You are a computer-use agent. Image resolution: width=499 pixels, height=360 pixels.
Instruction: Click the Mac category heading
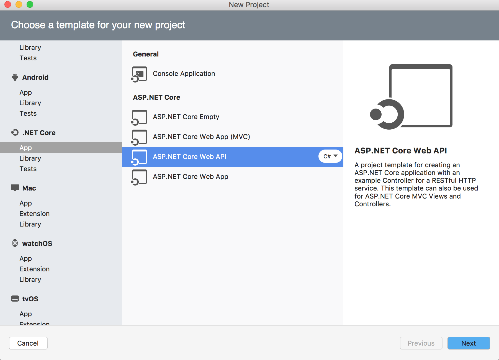pos(29,188)
